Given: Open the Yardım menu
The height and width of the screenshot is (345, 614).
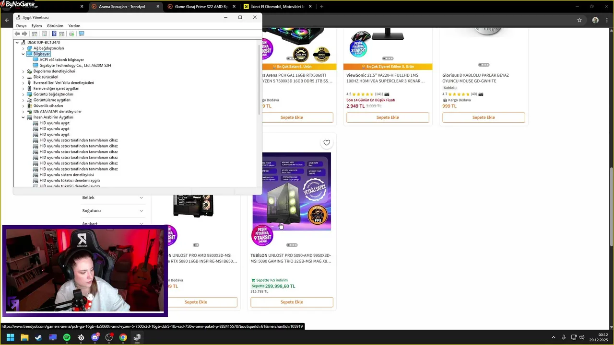Looking at the screenshot, I should [x=74, y=26].
